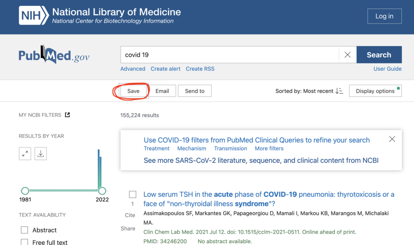Open the PubMed.gov home logo
The width and height of the screenshot is (414, 245).
point(54,55)
